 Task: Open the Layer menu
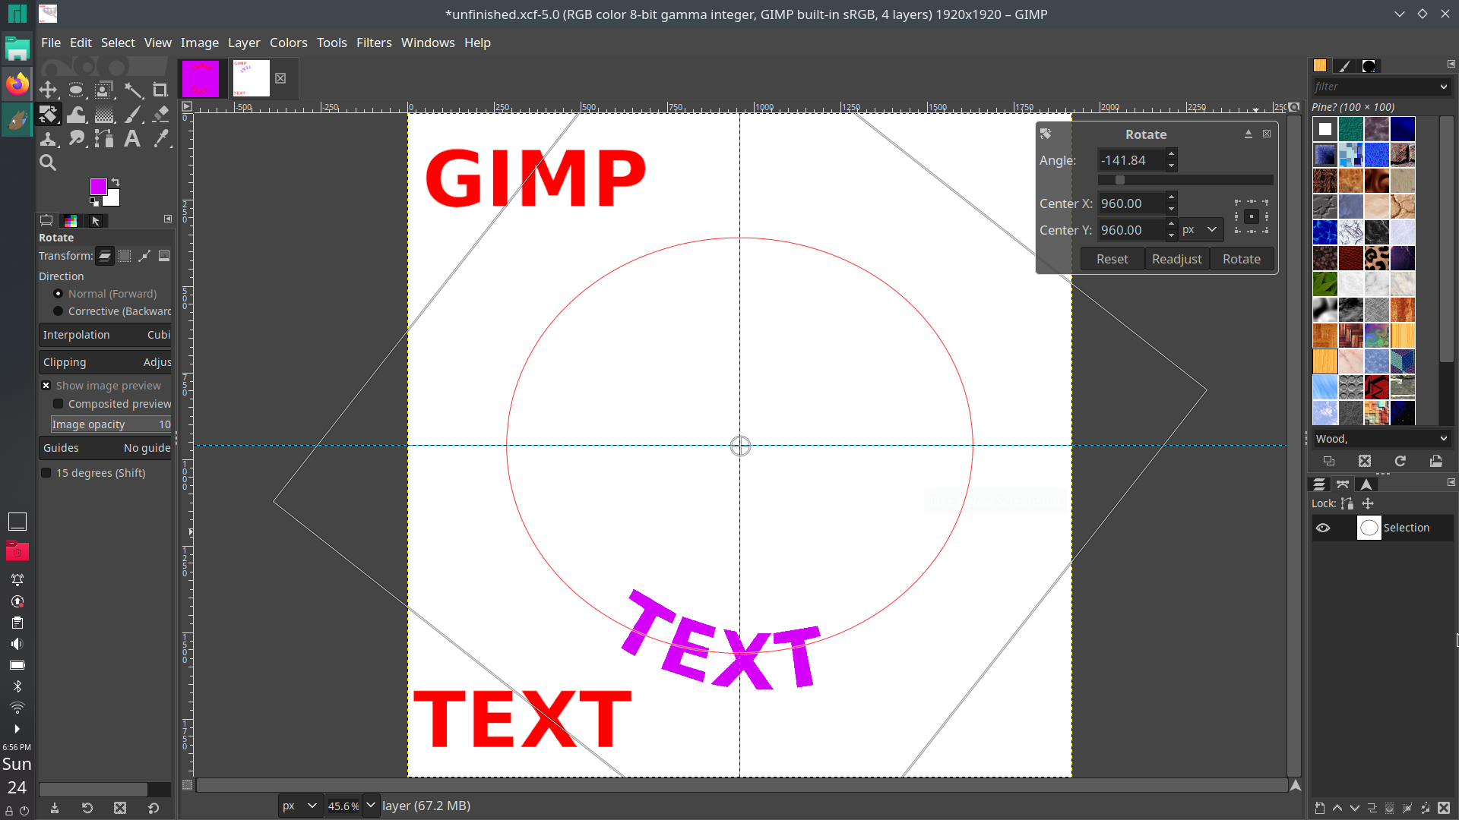(244, 43)
